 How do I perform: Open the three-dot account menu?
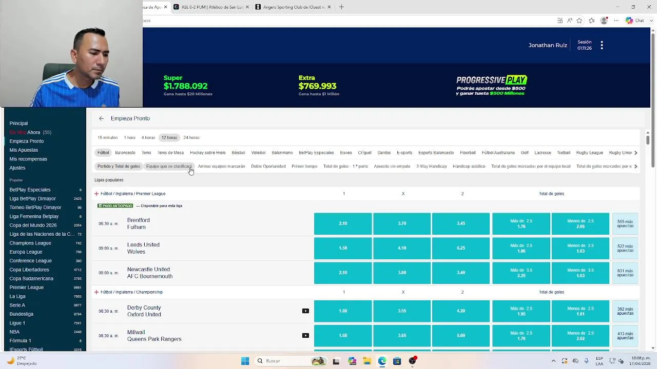(x=602, y=45)
